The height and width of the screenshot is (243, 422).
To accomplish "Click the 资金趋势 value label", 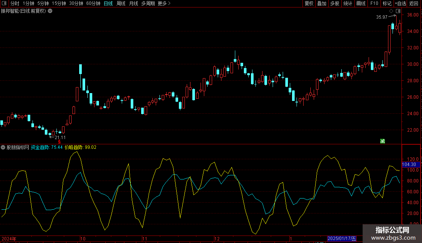I will (x=47, y=147).
